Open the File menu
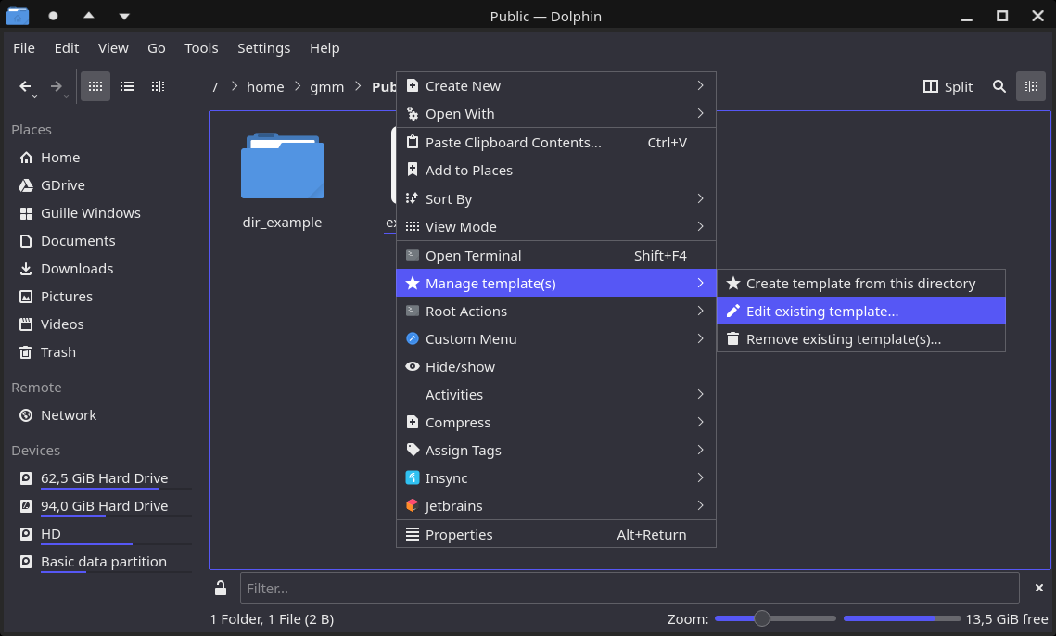1056x636 pixels. [x=23, y=48]
